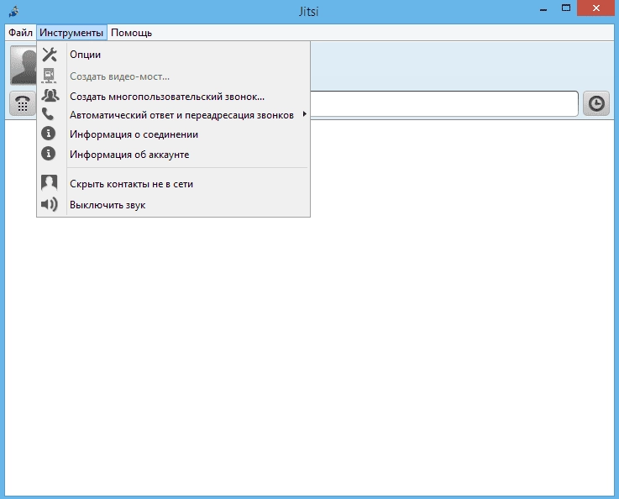Open Автоматический ответ и переадресация звонков submenu
This screenshot has height=499, width=619.
coord(173,115)
